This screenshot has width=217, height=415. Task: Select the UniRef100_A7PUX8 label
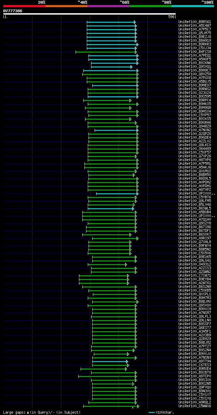[195, 78]
